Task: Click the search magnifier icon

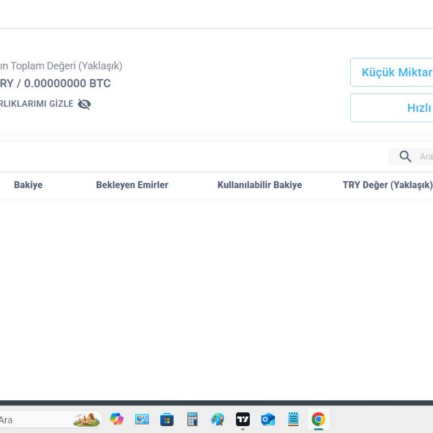Action: coord(405,156)
